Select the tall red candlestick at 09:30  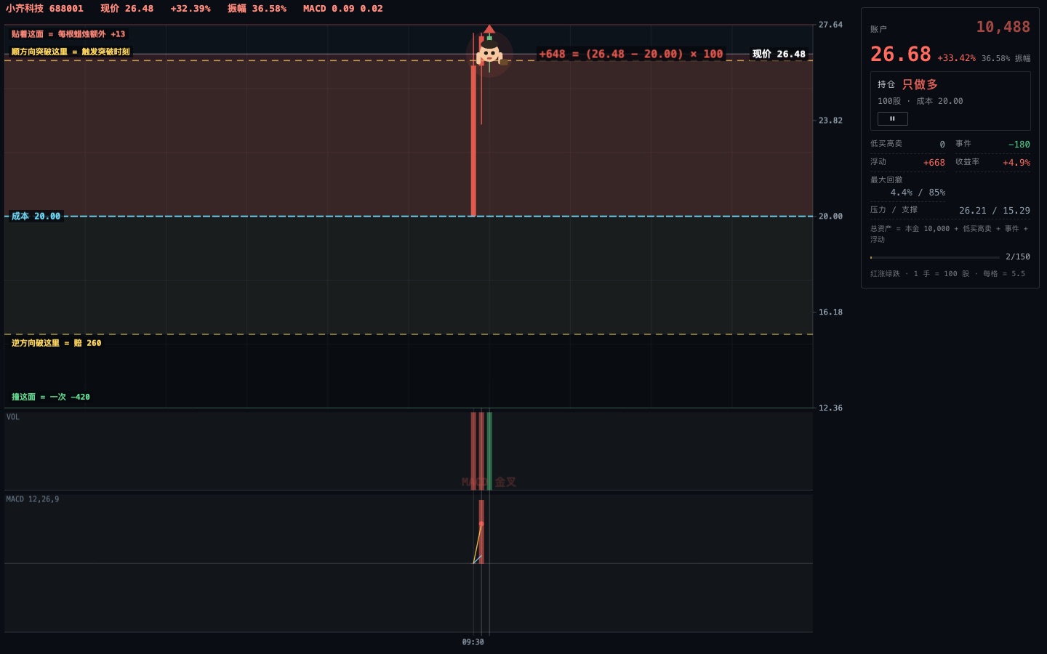[x=473, y=140]
